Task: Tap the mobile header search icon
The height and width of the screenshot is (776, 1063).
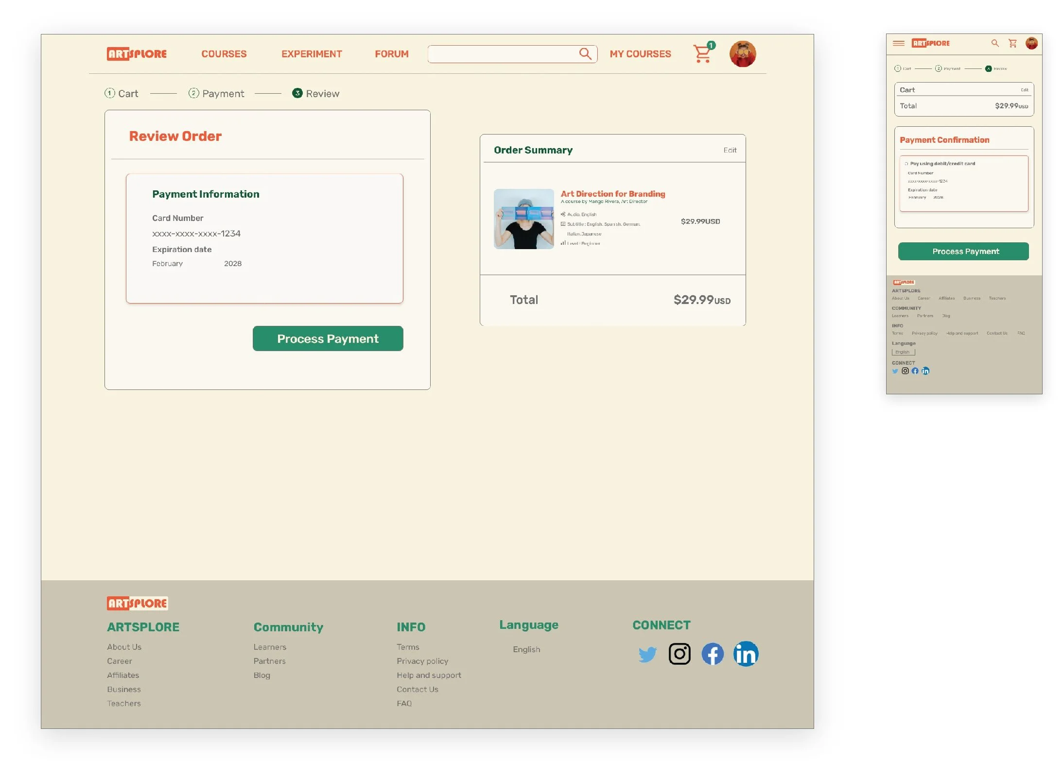Action: coord(994,43)
